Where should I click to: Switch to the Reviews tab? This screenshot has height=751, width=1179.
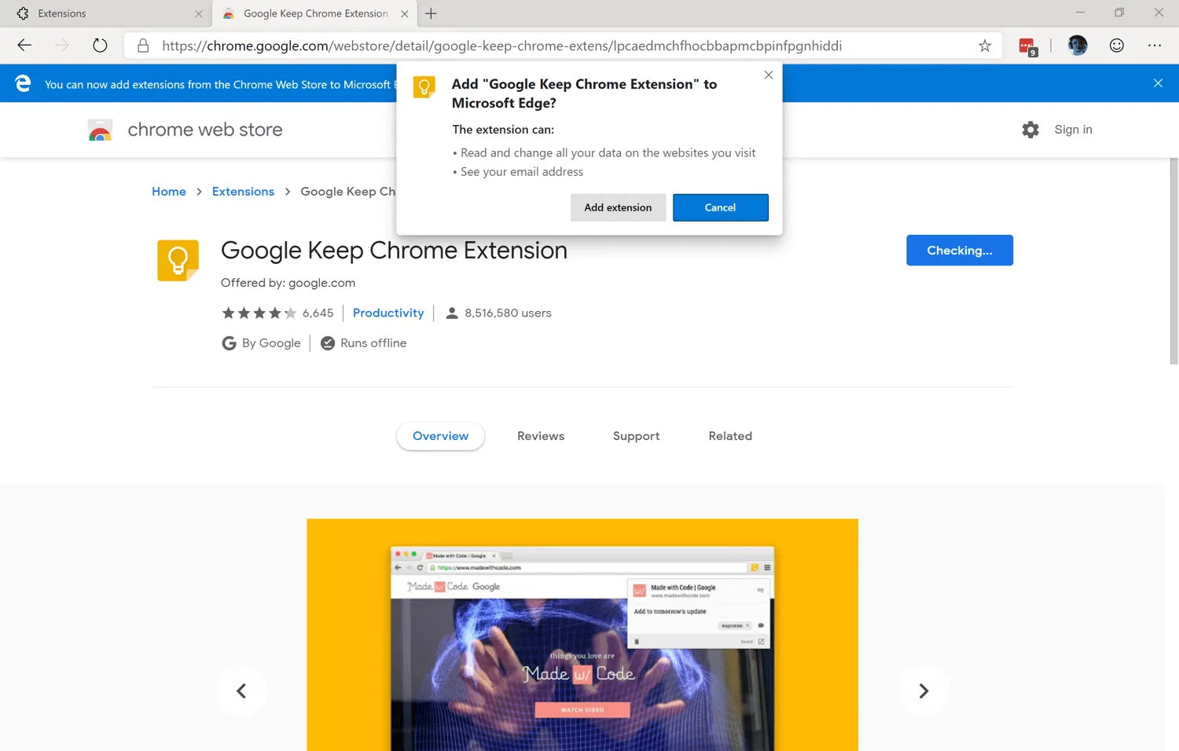[x=540, y=436]
